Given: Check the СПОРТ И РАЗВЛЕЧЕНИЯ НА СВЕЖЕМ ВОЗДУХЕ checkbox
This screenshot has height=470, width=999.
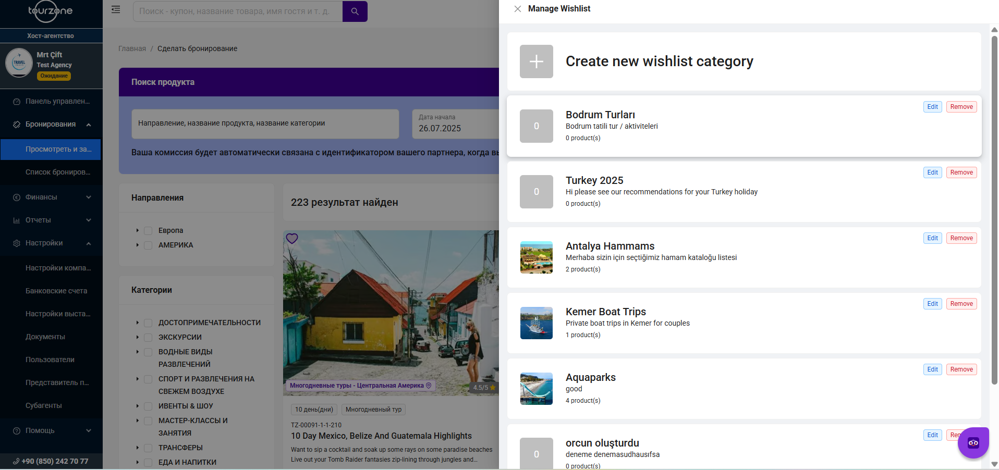Looking at the screenshot, I should pos(148,379).
